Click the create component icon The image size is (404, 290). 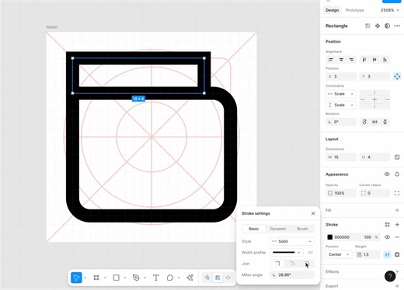click(378, 26)
